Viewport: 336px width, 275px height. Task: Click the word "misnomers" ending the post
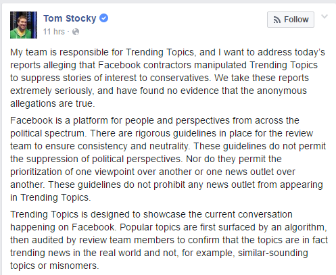click(74, 266)
